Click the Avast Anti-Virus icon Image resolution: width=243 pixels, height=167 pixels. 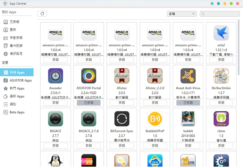(x=188, y=76)
